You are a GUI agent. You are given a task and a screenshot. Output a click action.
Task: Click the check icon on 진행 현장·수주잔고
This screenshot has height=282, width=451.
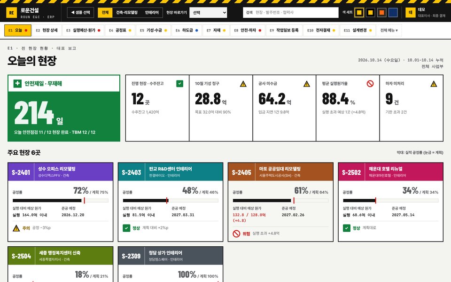click(x=179, y=84)
